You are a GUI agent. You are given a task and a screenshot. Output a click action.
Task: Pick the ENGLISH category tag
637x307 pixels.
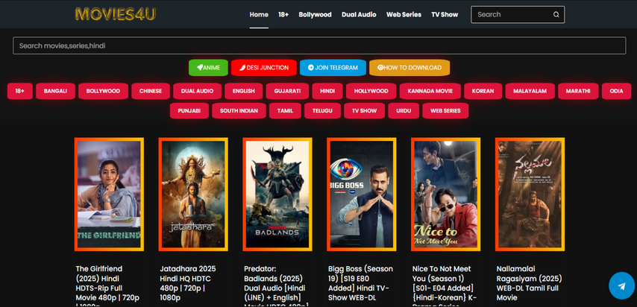244,91
